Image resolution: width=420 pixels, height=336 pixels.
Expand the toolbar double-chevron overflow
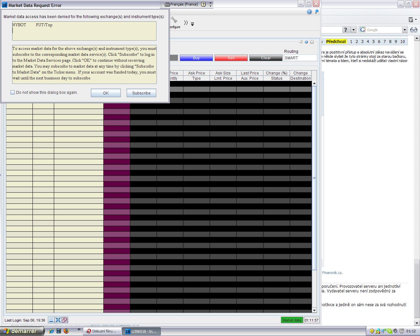pos(186,23)
